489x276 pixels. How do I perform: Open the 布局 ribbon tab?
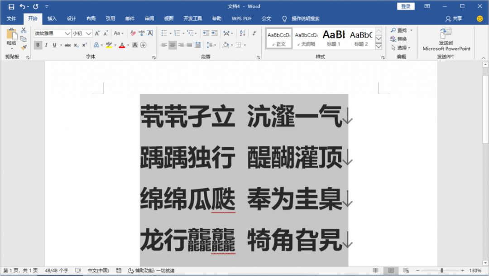(x=91, y=19)
